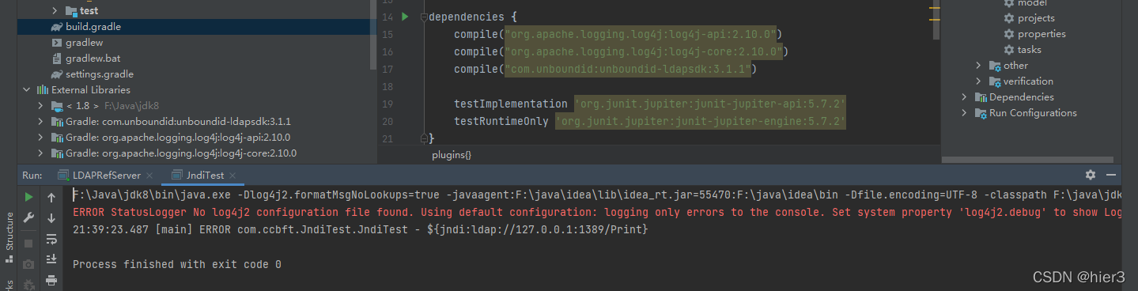Expand the verification task group
1138x291 pixels.
[979, 81]
